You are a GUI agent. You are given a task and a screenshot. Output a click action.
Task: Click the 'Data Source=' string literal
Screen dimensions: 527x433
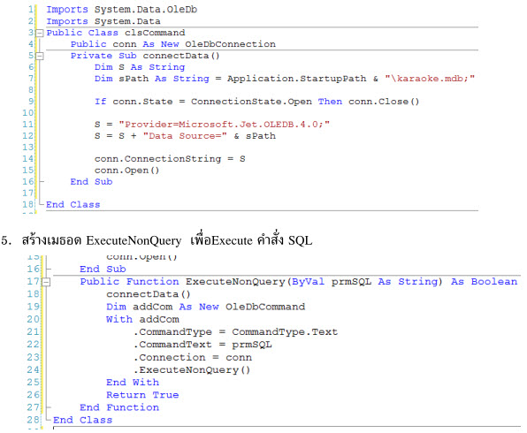click(185, 136)
